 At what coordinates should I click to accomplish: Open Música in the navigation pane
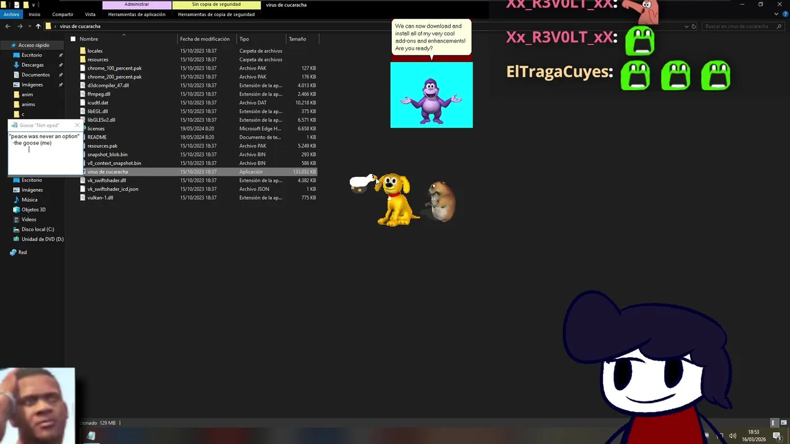point(29,200)
